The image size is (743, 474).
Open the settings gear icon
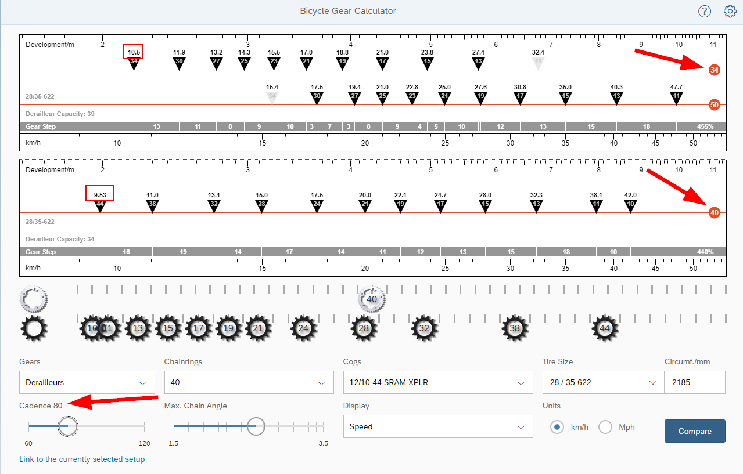click(730, 11)
